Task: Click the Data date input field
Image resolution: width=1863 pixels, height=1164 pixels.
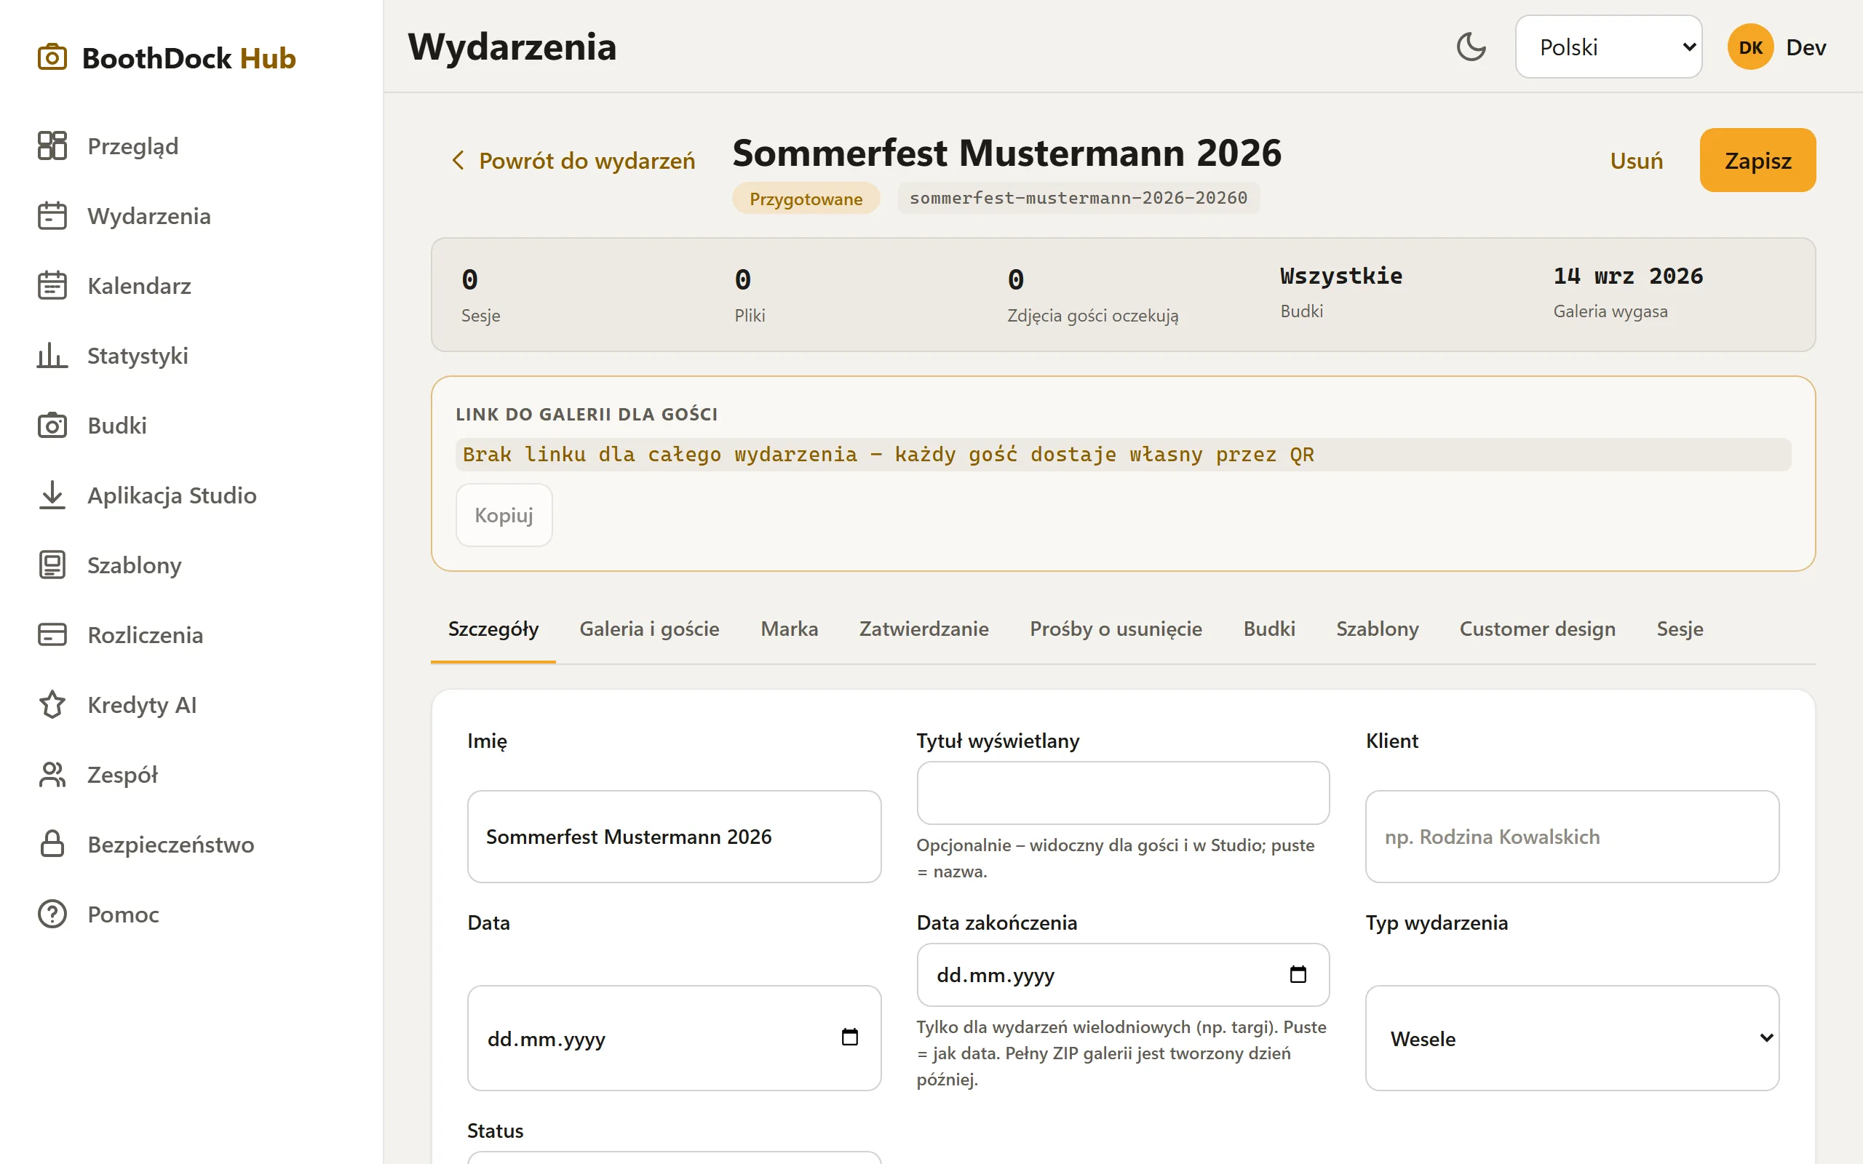Action: (674, 1037)
